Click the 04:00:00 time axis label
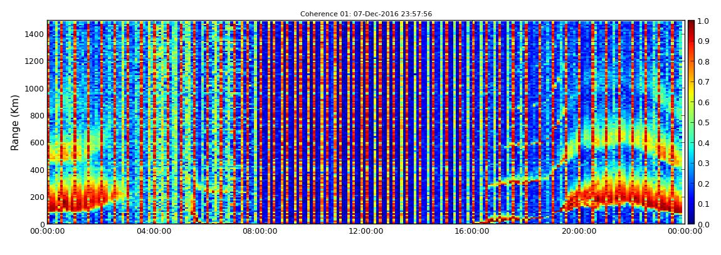The width and height of the screenshot is (721, 255). (x=154, y=231)
